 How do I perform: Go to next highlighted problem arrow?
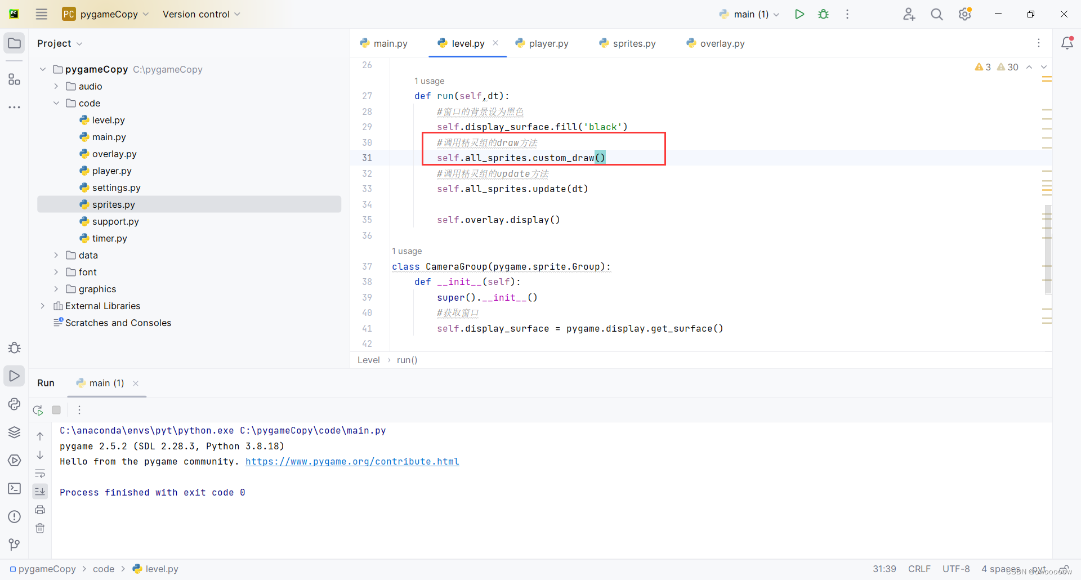(1043, 67)
